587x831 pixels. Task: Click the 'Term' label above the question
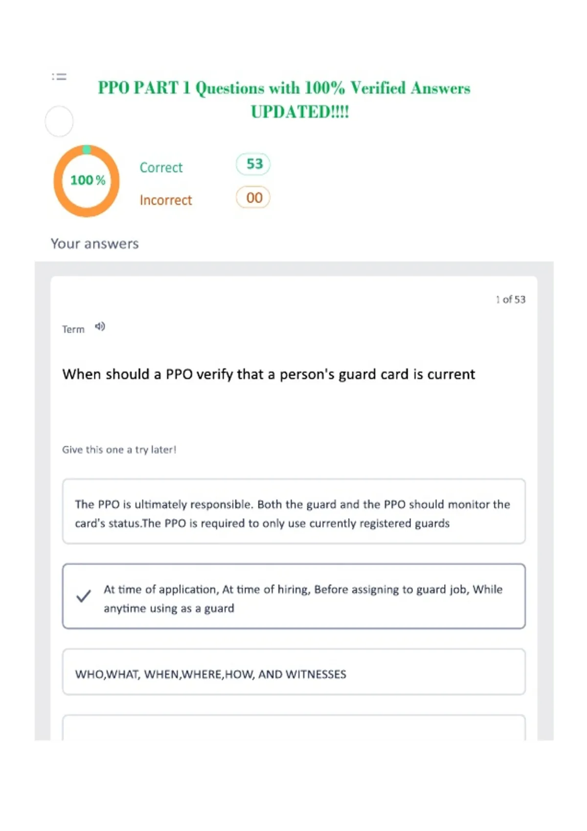pos(73,329)
